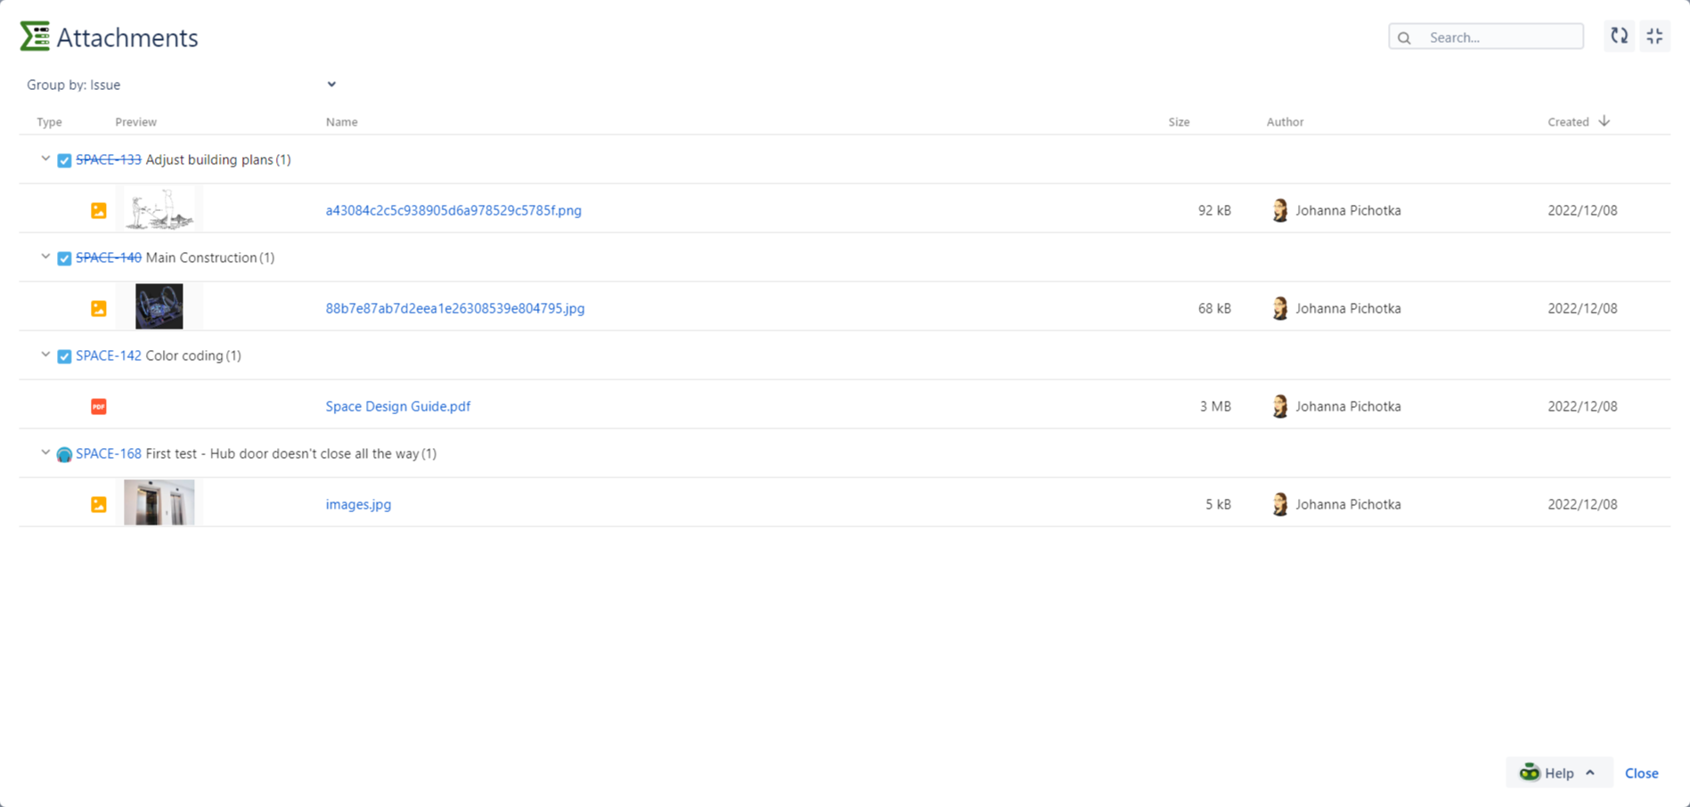Collapse the SPACE-168 issue group
1690x807 pixels.
45,453
